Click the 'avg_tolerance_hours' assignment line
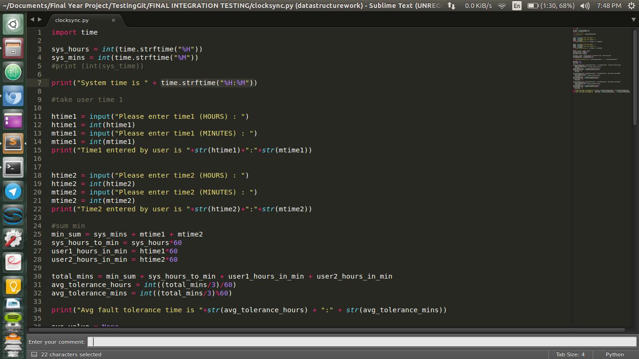Screen dimensions: 639x359 click(144, 285)
